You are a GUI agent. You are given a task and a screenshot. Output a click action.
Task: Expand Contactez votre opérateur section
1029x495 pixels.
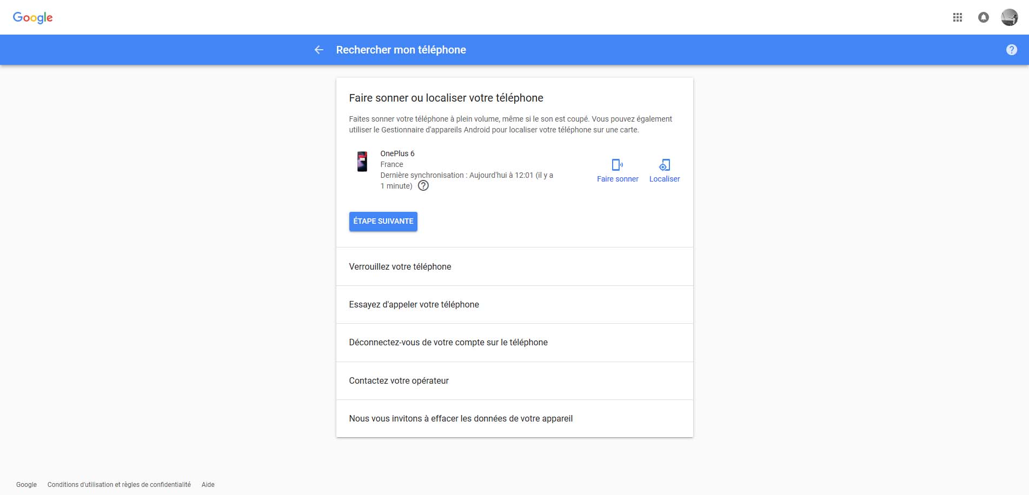[x=514, y=381]
